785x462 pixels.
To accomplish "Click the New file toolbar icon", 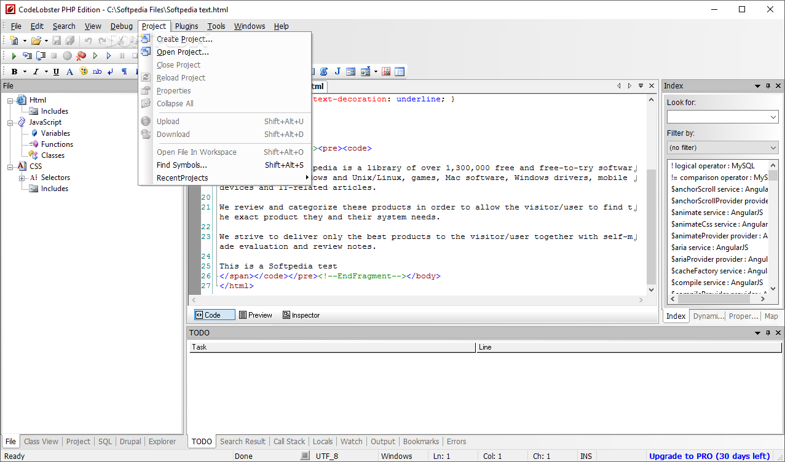I will point(14,41).
